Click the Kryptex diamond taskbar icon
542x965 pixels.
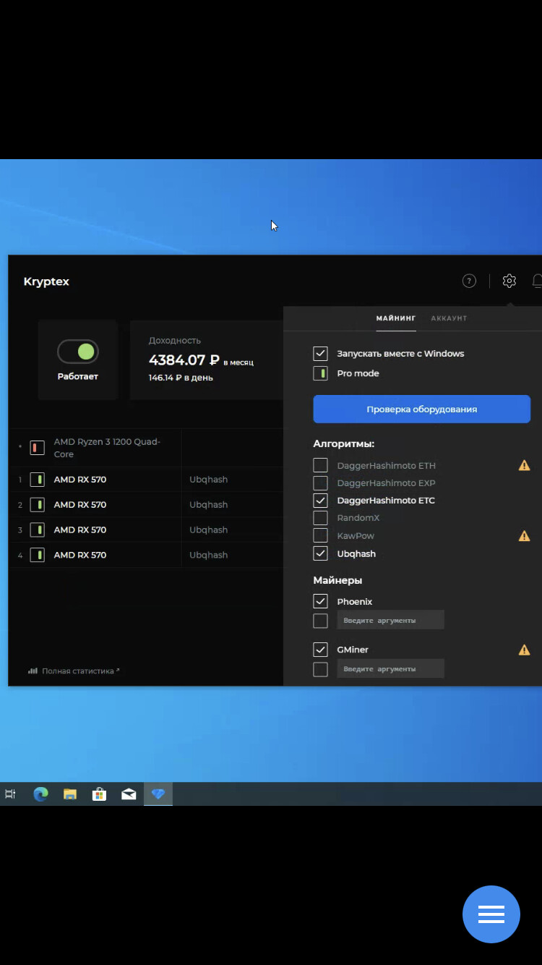(158, 794)
